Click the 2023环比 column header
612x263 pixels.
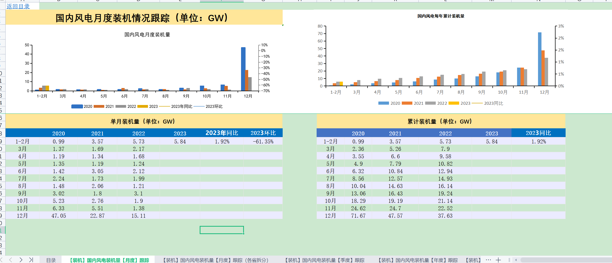pyautogui.click(x=263, y=133)
